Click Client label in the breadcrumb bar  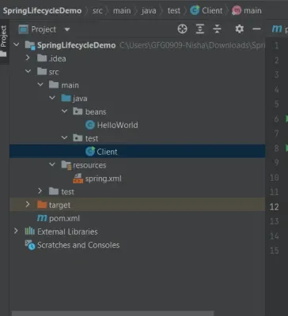(x=212, y=11)
